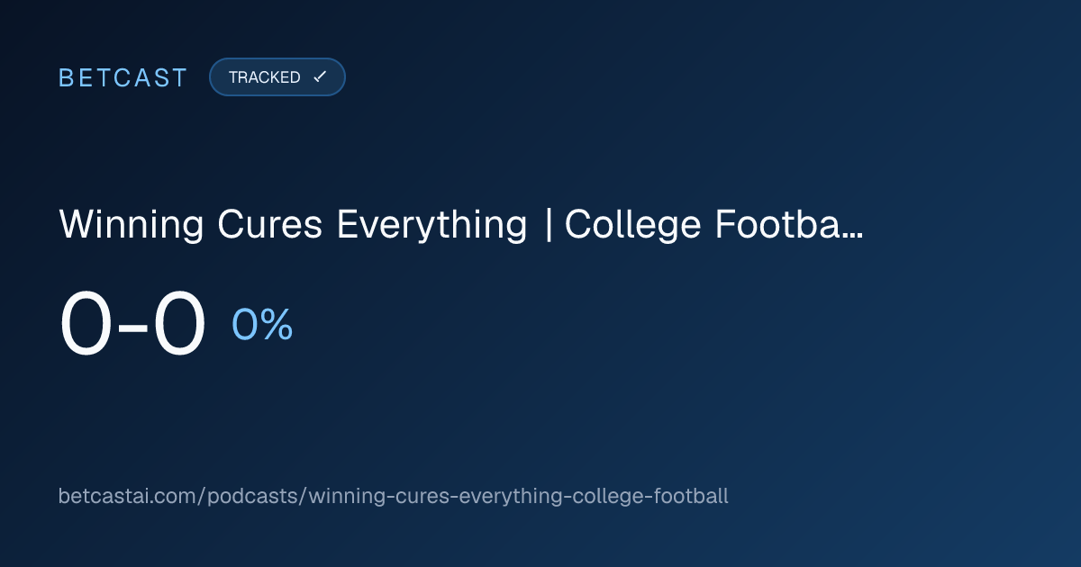Screen dimensions: 1081x567
Task: Click the word "Everything" in title
Action: click(431, 226)
